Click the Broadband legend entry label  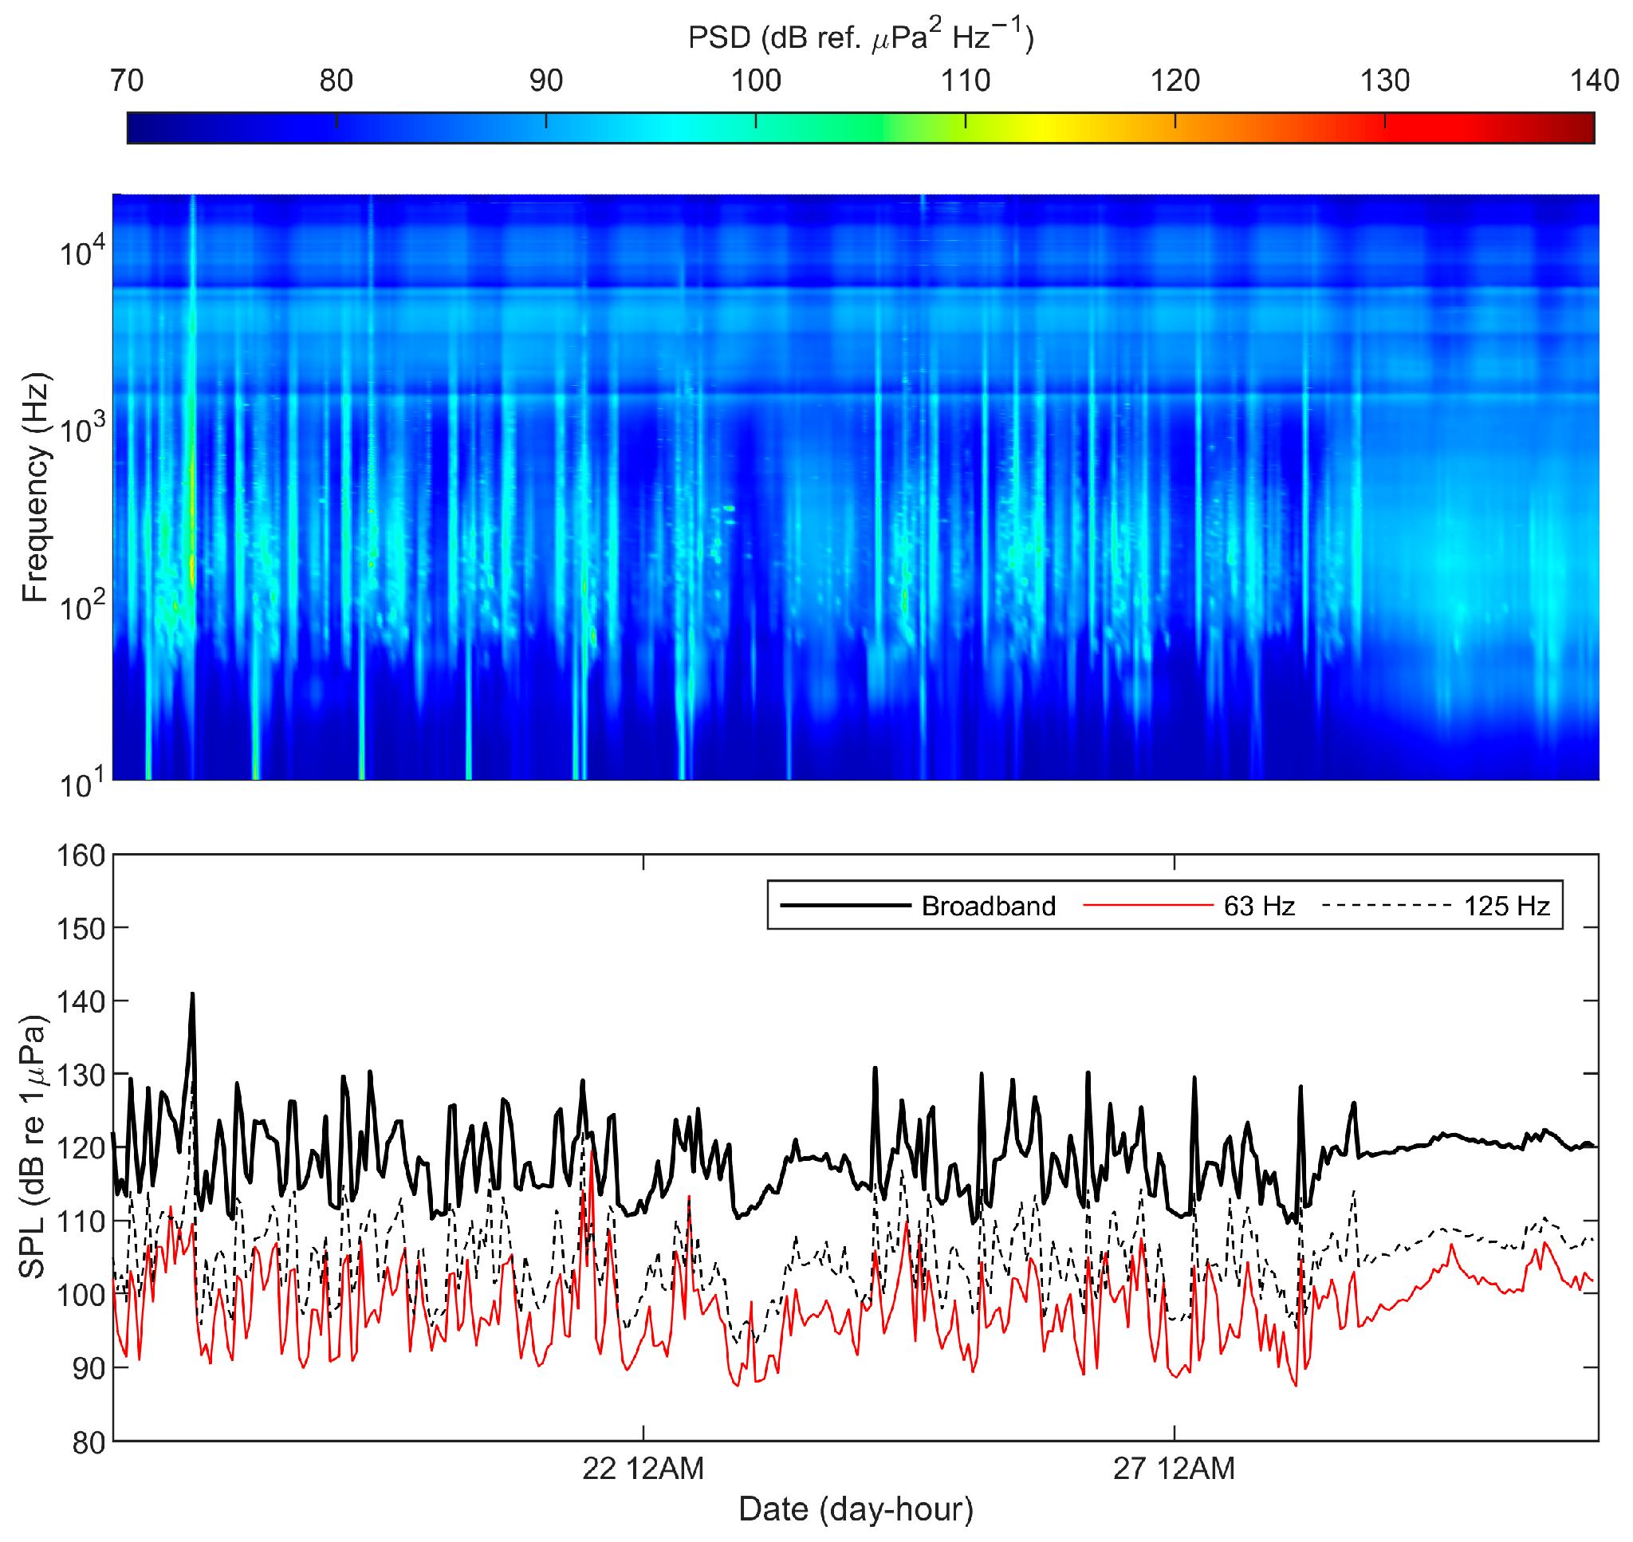tap(988, 906)
